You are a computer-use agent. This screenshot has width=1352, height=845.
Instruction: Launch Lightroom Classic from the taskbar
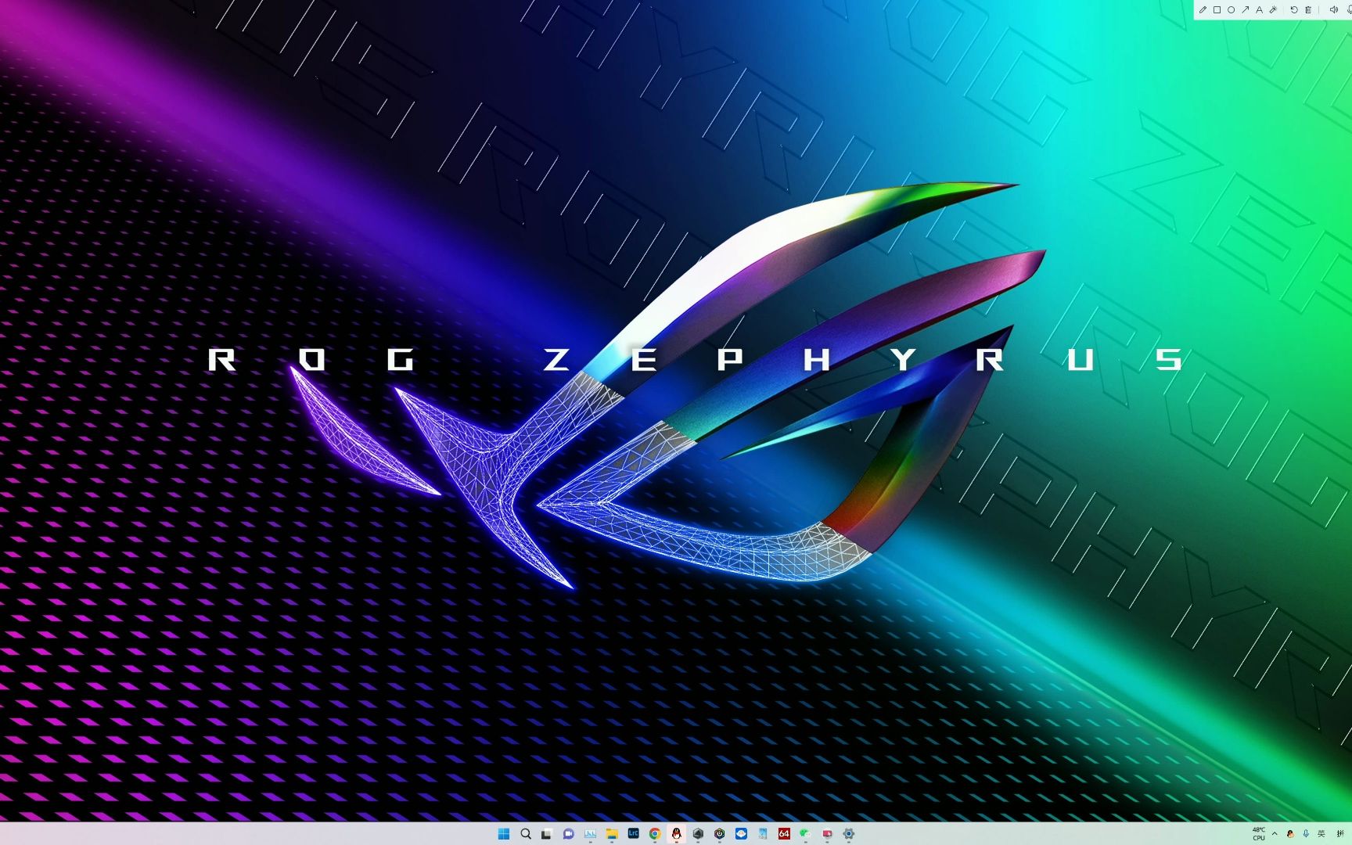point(633,834)
